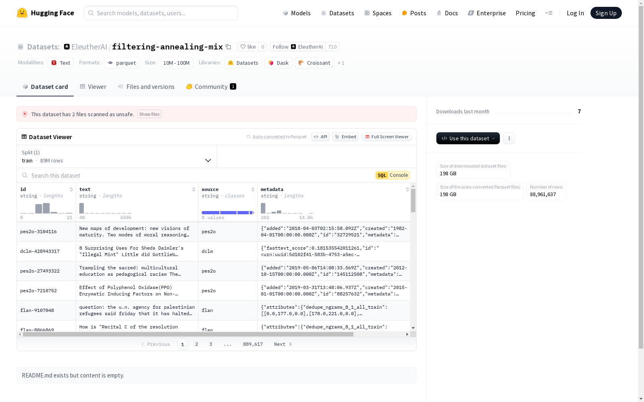This screenshot has width=644, height=402.
Task: Go to Posts in navigation
Action: click(414, 13)
